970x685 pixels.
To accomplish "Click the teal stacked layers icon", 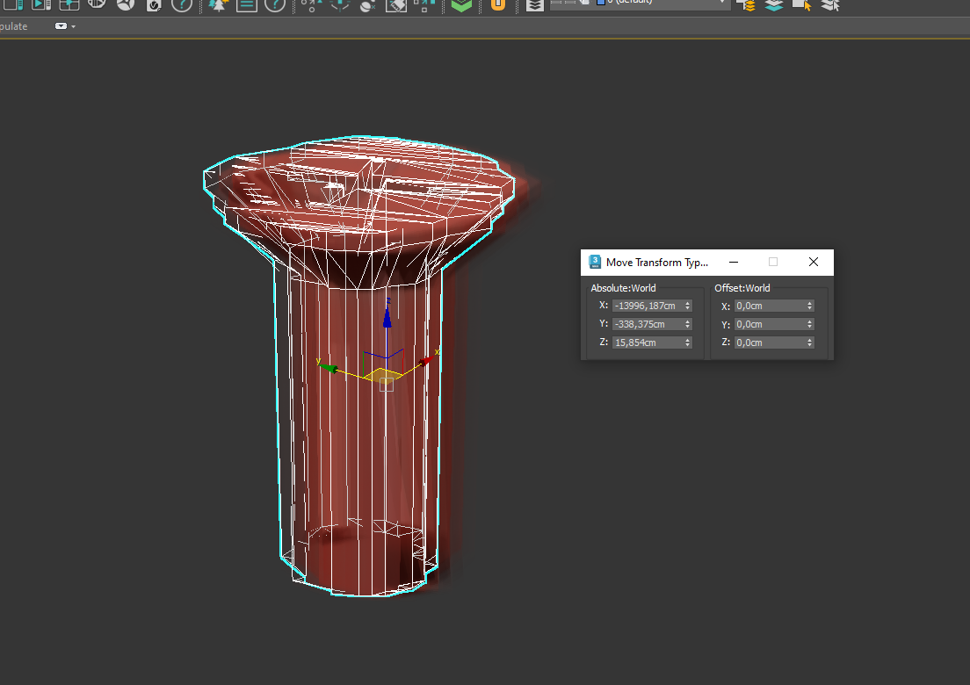I will 773,4.
